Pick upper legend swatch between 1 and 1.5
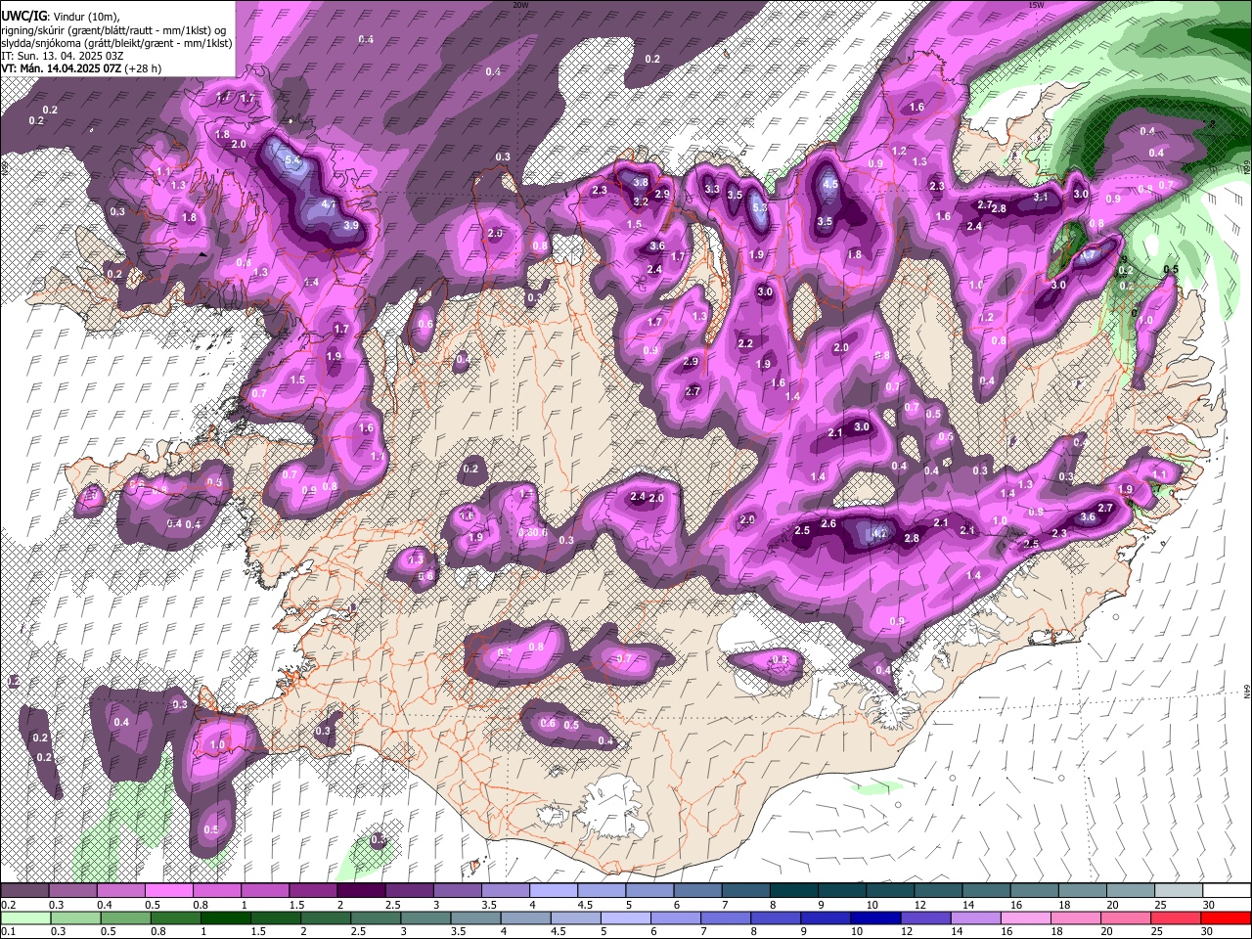The image size is (1252, 939). (264, 891)
